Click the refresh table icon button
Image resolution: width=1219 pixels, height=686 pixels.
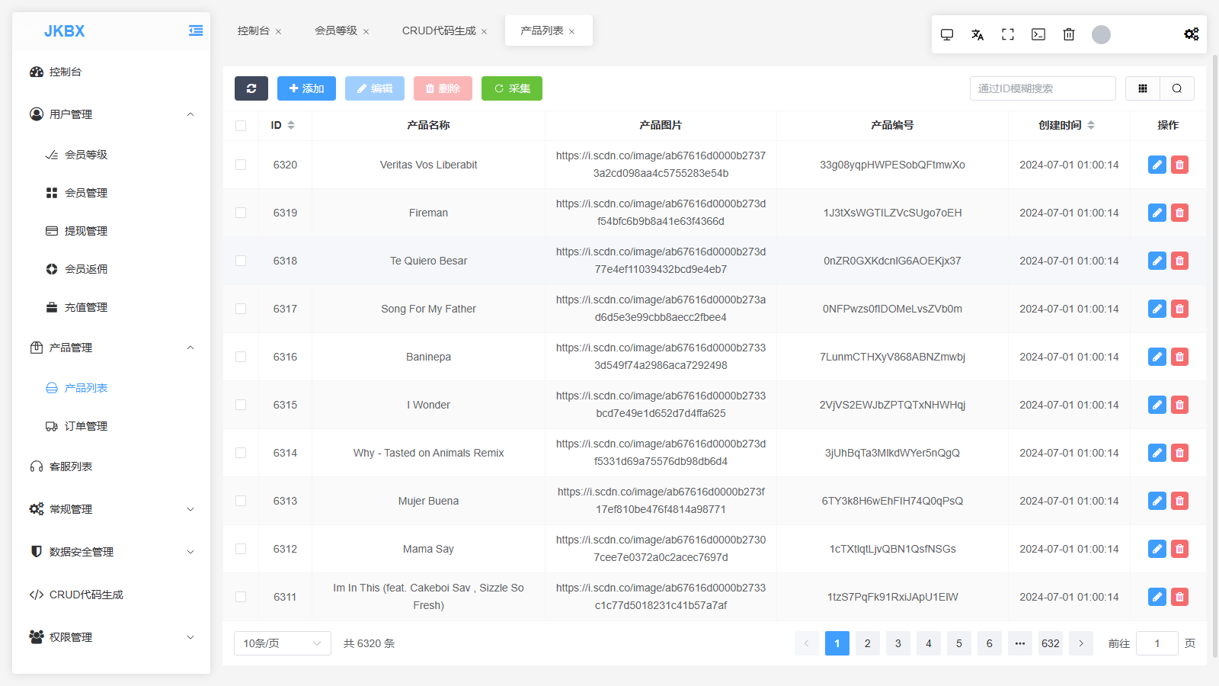pos(251,88)
